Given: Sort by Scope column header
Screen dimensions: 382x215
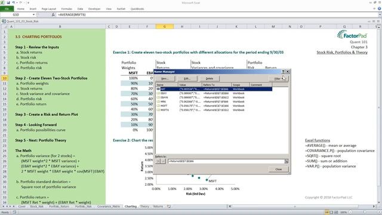Looking at the screenshot, I should (241, 85).
